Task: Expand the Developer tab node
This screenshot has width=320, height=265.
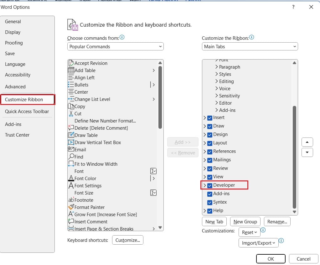Action: (x=204, y=185)
